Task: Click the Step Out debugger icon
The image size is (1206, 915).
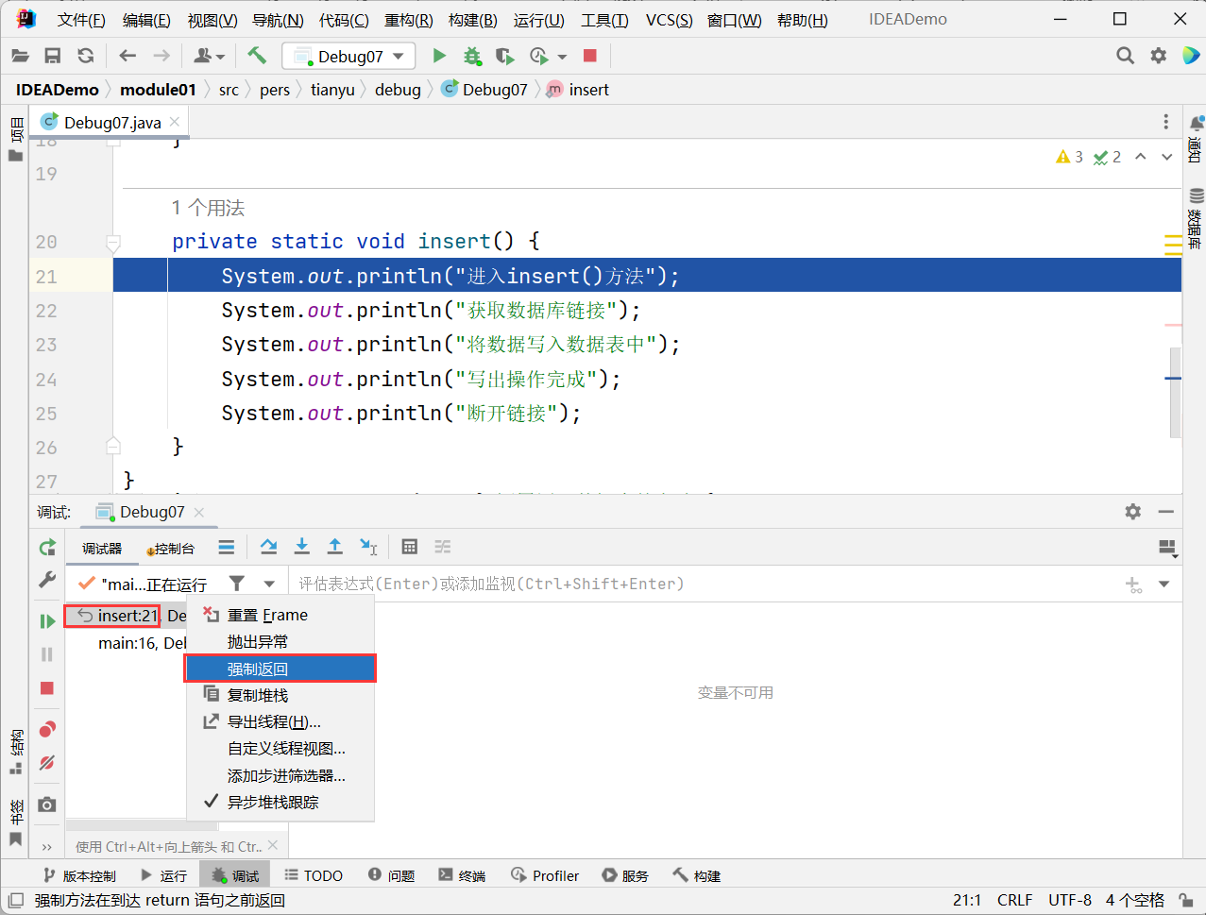Action: (334, 547)
